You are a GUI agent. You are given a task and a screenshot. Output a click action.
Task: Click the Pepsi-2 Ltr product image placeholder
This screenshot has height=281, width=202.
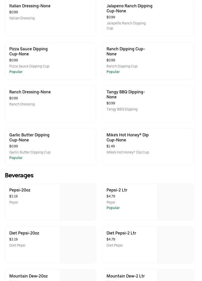coord(175,202)
